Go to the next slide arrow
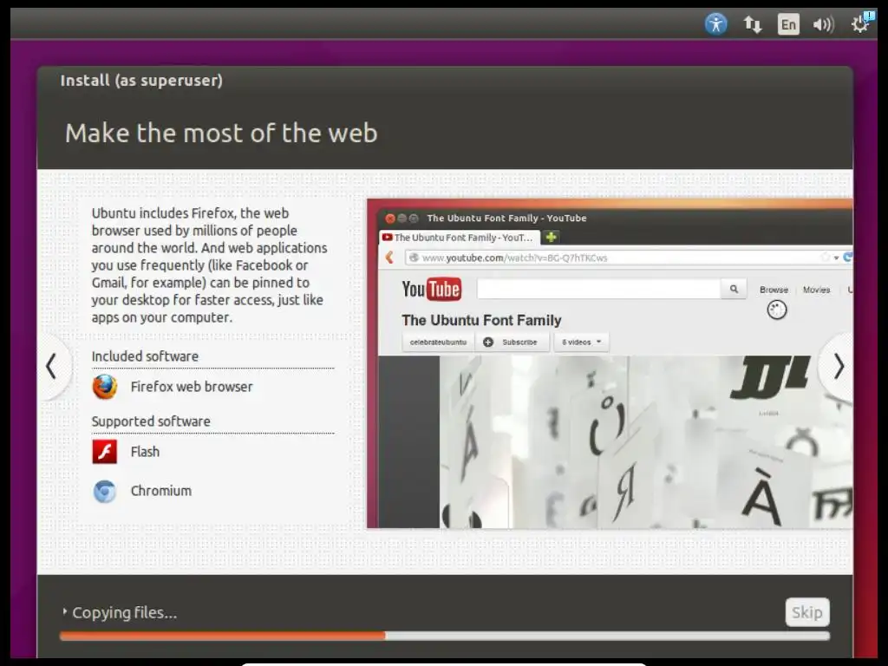The image size is (888, 666). click(839, 366)
